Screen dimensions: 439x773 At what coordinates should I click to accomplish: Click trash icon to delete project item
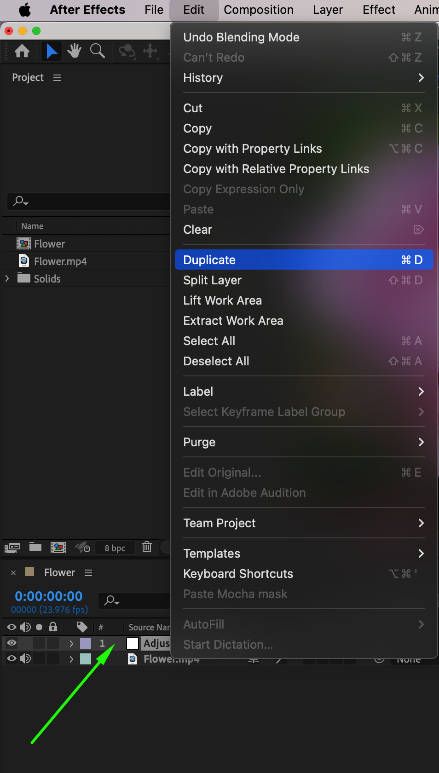click(147, 547)
